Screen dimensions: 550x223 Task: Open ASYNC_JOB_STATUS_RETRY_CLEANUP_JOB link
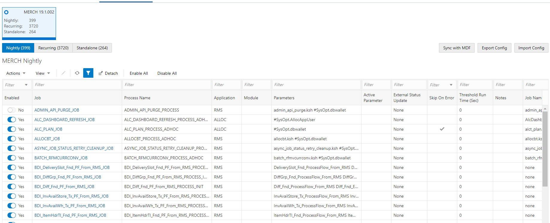click(74, 148)
